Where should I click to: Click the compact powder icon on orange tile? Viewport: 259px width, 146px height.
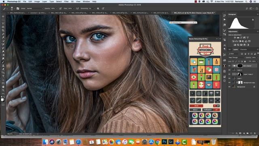193,62
